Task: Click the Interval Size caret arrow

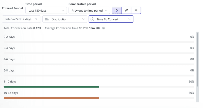Action: [36, 19]
